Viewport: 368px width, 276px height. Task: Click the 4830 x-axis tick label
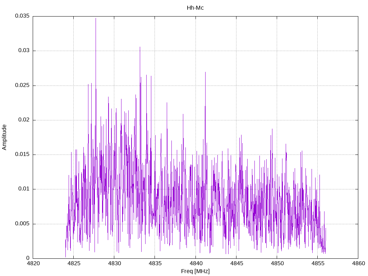tap(114, 263)
